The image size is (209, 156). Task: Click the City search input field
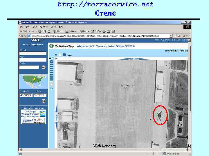click(33, 60)
